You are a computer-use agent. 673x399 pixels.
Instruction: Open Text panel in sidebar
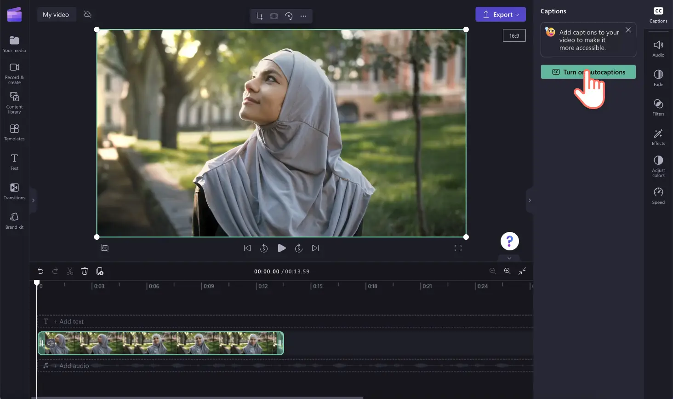pos(14,162)
